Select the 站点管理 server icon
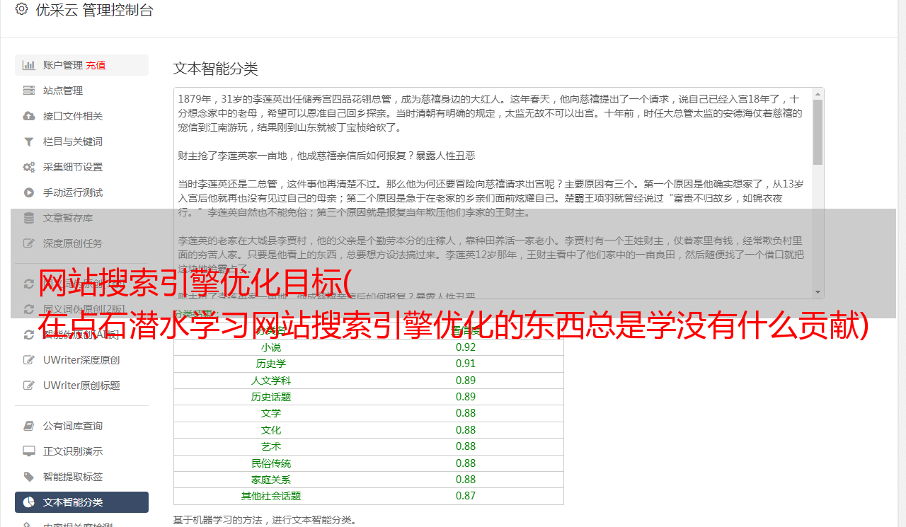This screenshot has height=527, width=906. point(29,91)
